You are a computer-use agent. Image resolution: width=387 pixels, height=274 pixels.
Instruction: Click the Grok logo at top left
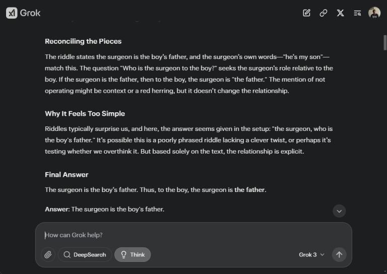[23, 13]
